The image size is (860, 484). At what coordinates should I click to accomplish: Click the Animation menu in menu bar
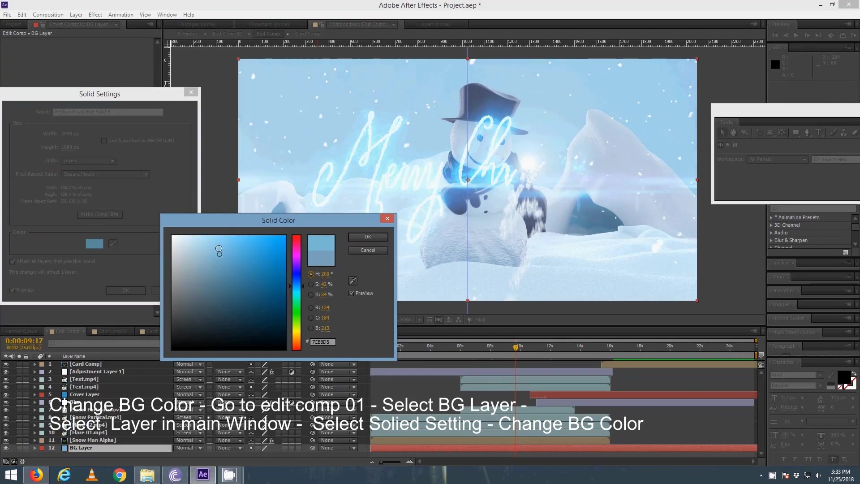pos(120,14)
